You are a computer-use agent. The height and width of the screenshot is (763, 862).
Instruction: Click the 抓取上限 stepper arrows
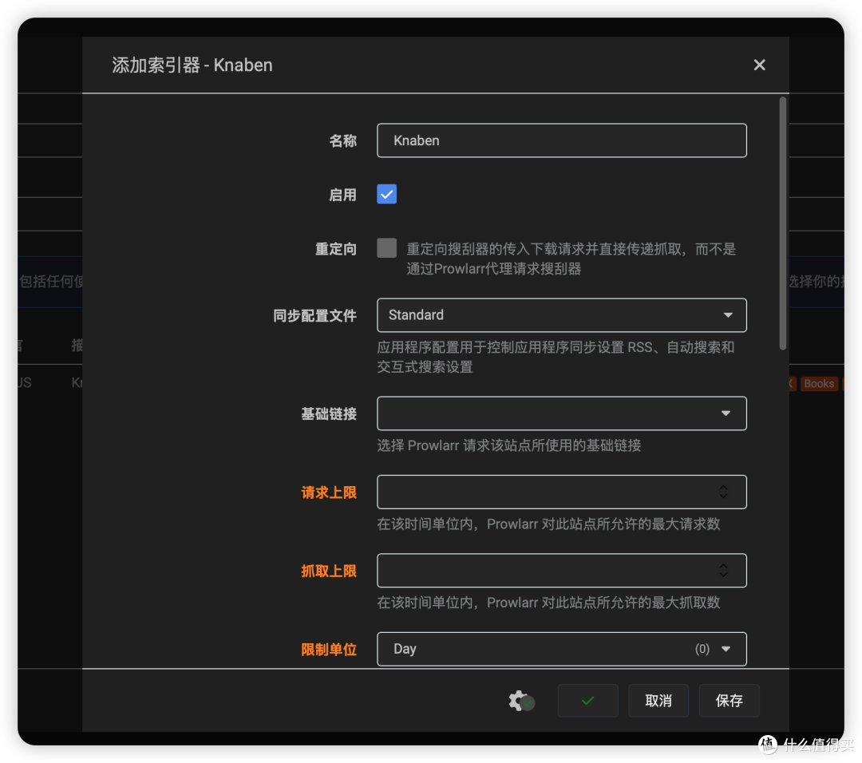point(723,571)
